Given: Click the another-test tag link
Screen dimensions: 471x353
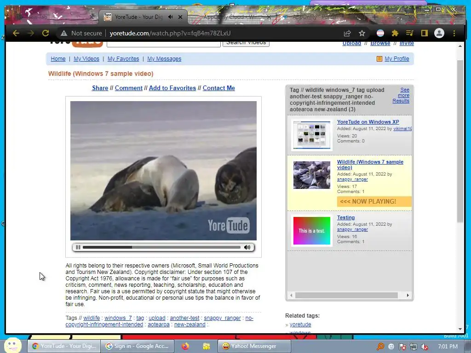Looking at the screenshot, I should click(184, 318).
